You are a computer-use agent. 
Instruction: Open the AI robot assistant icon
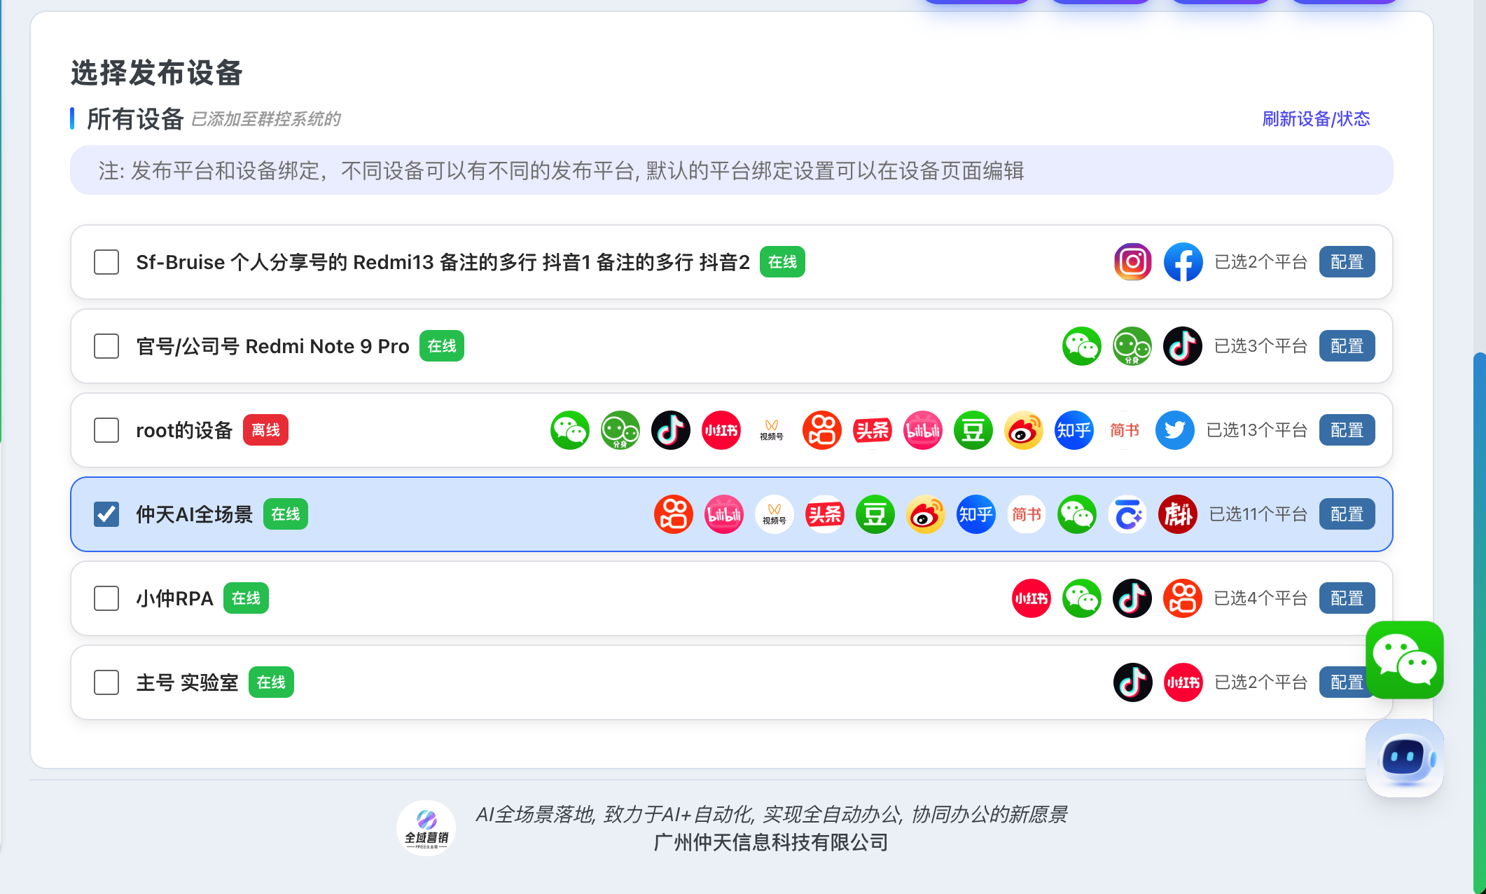[x=1404, y=758]
